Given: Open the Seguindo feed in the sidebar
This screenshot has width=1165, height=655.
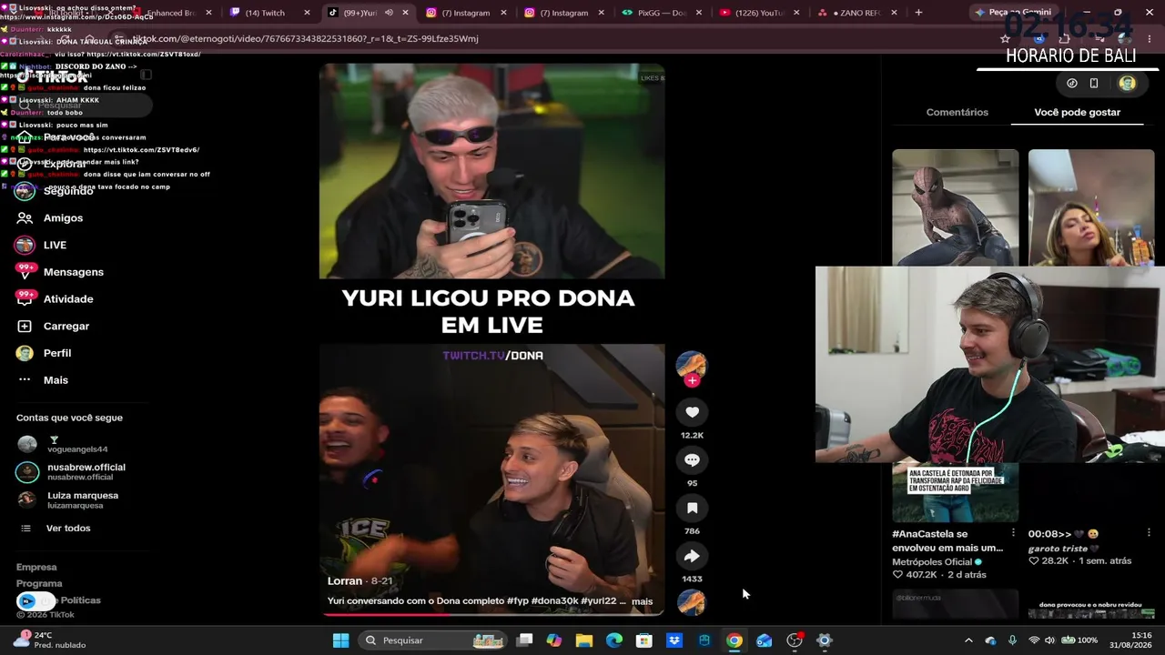Looking at the screenshot, I should 56,191.
